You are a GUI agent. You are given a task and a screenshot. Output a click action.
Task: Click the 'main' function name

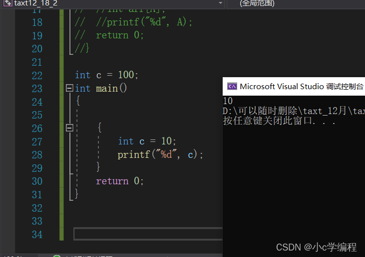tap(107, 89)
